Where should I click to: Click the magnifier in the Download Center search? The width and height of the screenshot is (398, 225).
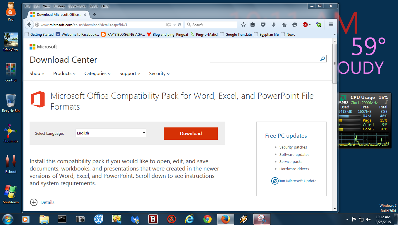(x=322, y=59)
